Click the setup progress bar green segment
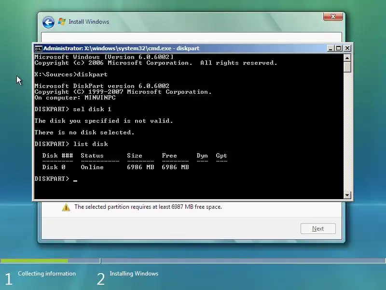386x290 pixels. (34, 261)
